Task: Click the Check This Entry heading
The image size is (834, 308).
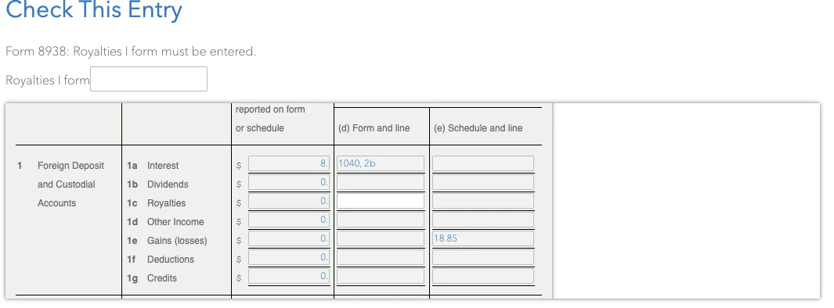Action: click(94, 10)
